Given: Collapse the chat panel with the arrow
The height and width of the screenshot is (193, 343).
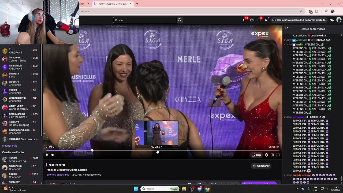Looking at the screenshot, I should point(287,28).
